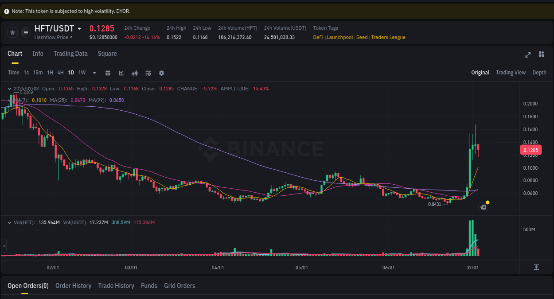Collapse the Vol(HFT) indicator section
554x299 pixels.
[x=10, y=222]
